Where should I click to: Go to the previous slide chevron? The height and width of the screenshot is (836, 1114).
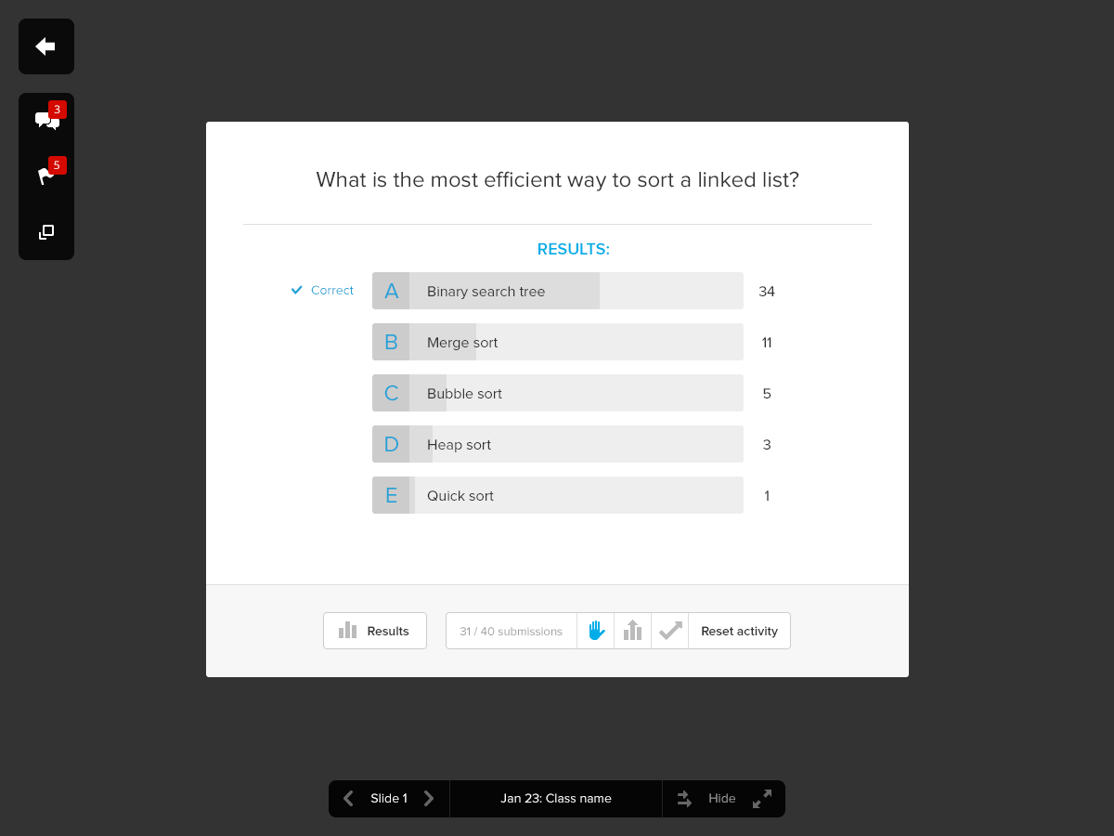pyautogui.click(x=348, y=798)
